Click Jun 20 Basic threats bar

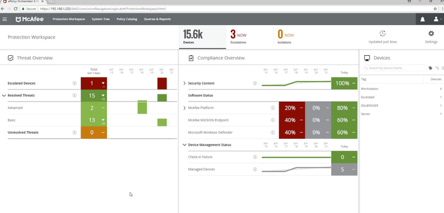[x=162, y=122]
